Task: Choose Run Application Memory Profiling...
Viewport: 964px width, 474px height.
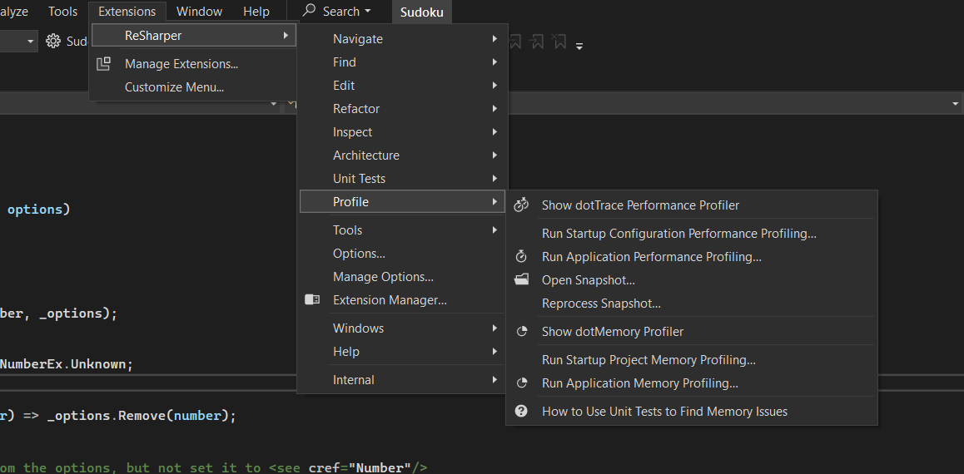Action: pyautogui.click(x=692, y=383)
